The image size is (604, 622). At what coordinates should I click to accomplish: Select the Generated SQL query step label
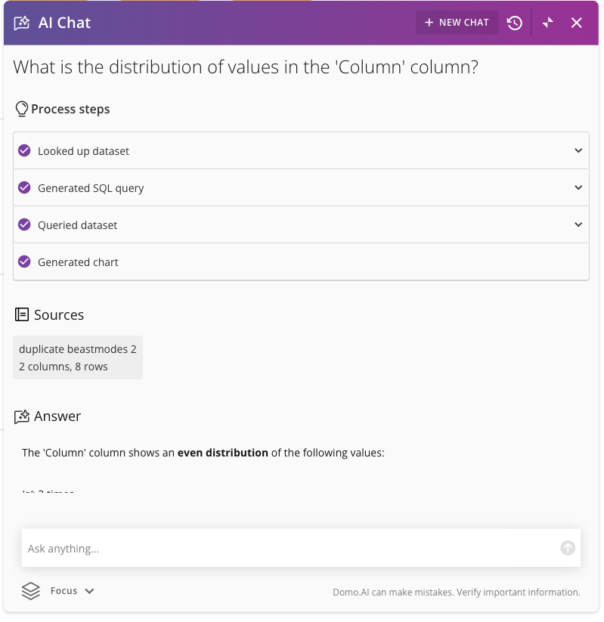91,188
